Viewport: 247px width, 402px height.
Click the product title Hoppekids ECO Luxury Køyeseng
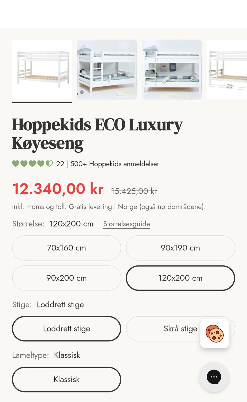pos(97,134)
